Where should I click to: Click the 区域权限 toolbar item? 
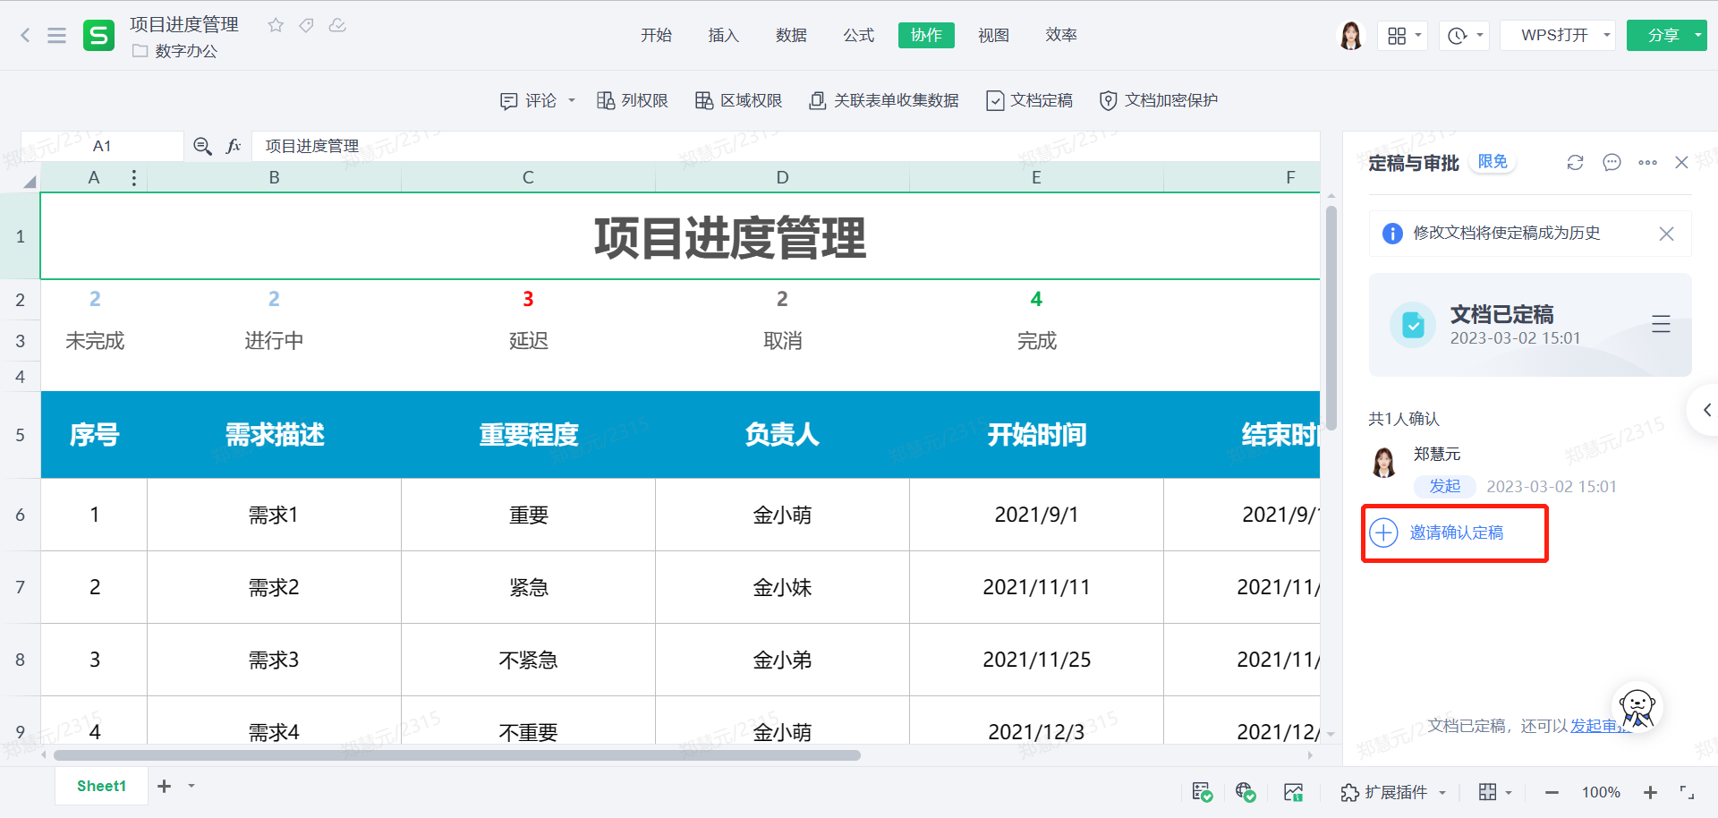tap(739, 100)
